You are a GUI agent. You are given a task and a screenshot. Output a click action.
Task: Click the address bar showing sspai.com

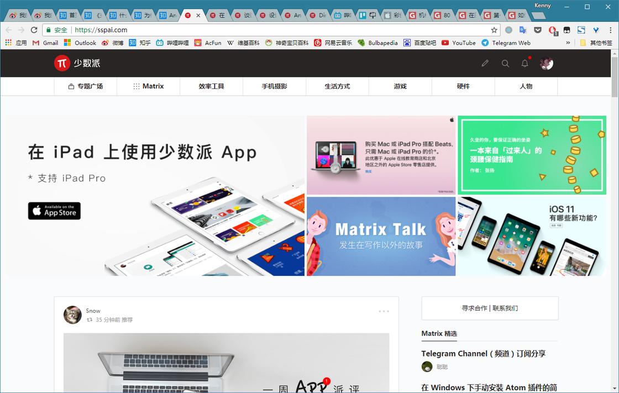[x=272, y=30]
